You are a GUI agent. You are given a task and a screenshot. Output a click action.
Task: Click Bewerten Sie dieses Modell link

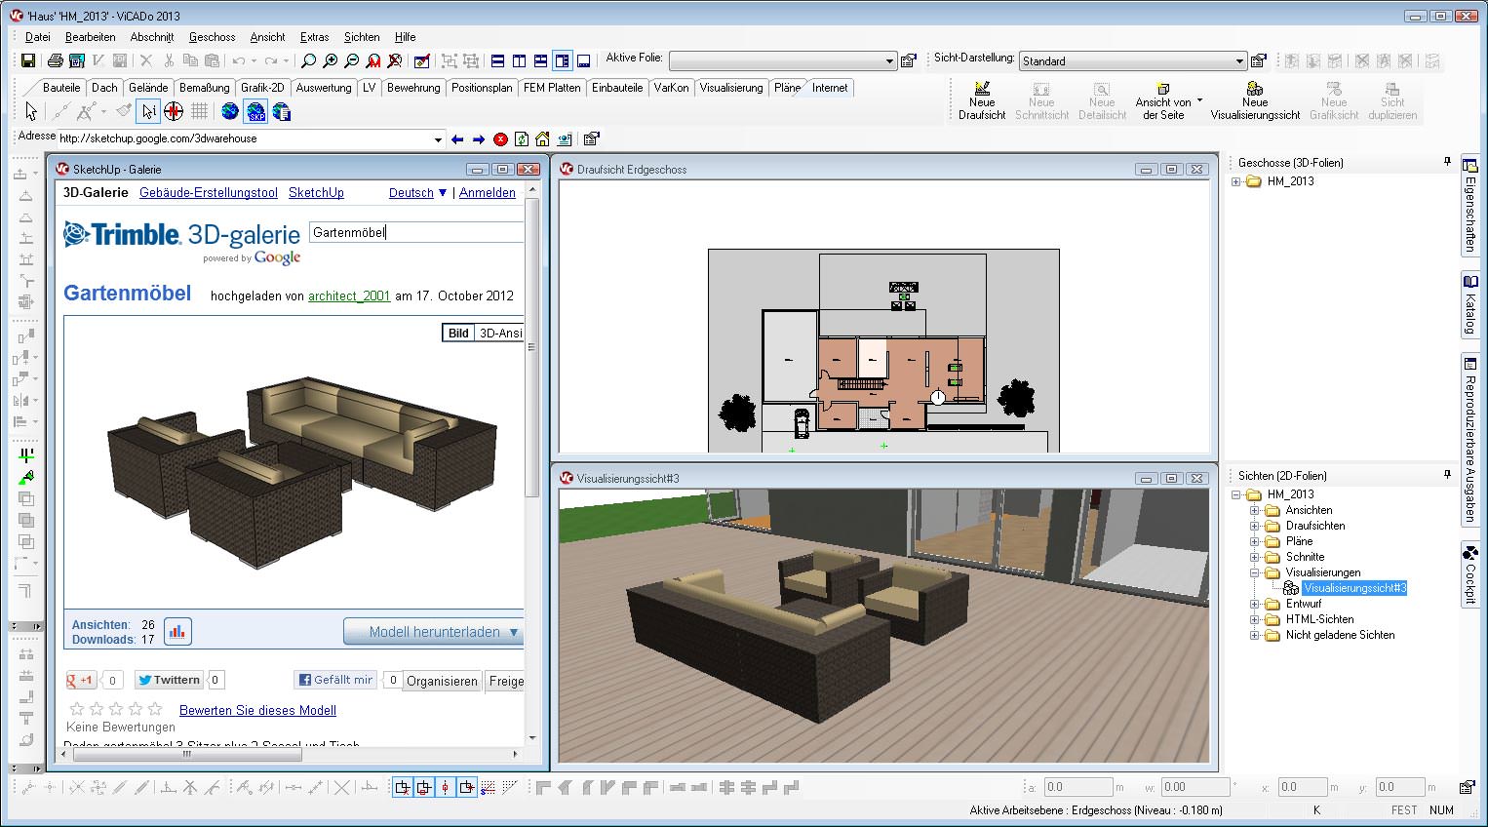tap(257, 710)
